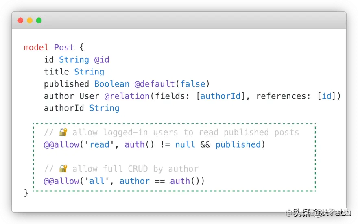
Task: Click 'references:' in the relation line
Action: click(283, 96)
